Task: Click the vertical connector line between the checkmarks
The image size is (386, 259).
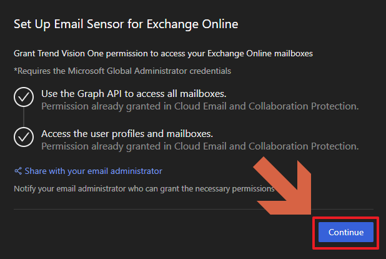Action: pyautogui.click(x=24, y=117)
